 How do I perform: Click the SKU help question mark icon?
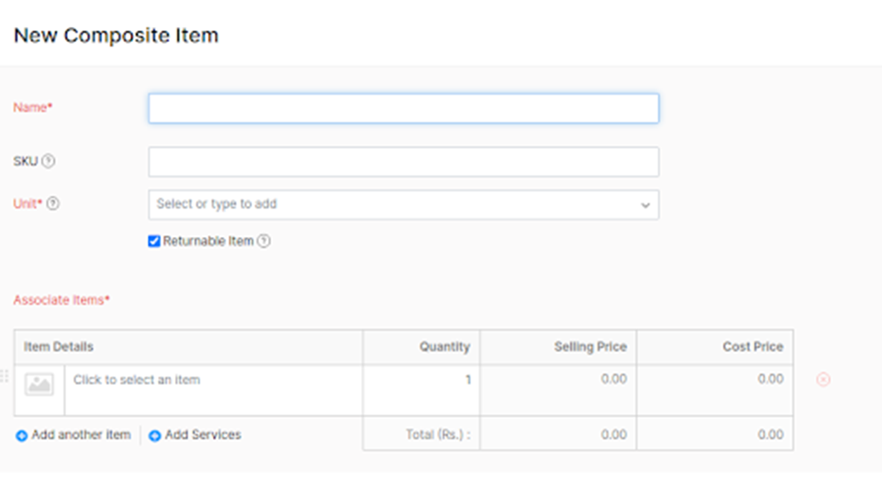[x=48, y=161]
